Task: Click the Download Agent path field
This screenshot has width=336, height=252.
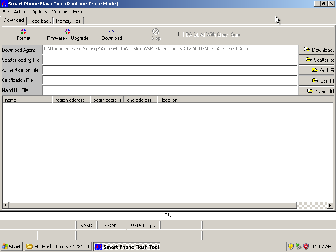Action: pos(170,50)
